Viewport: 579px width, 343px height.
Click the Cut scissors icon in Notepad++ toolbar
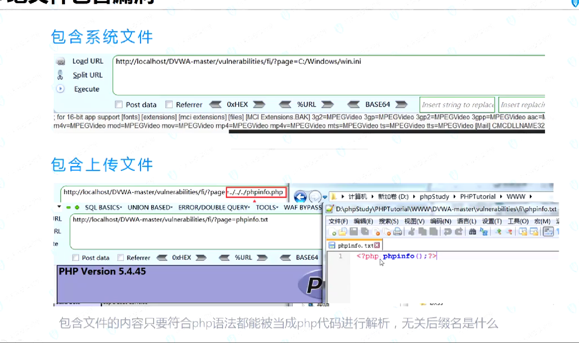[411, 231]
